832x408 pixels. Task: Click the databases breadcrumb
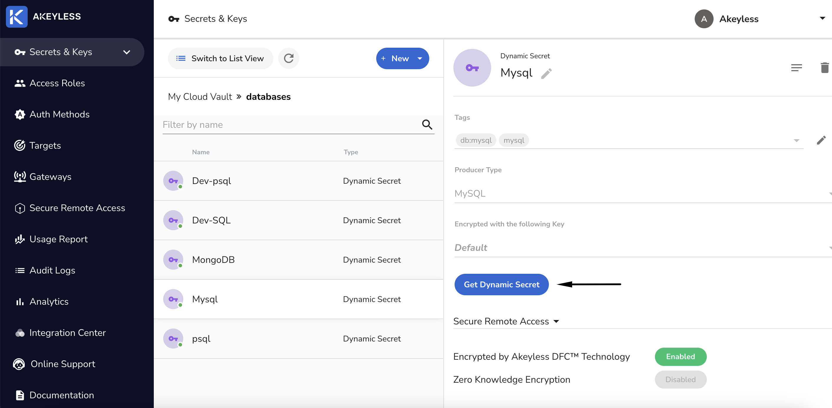pos(268,97)
